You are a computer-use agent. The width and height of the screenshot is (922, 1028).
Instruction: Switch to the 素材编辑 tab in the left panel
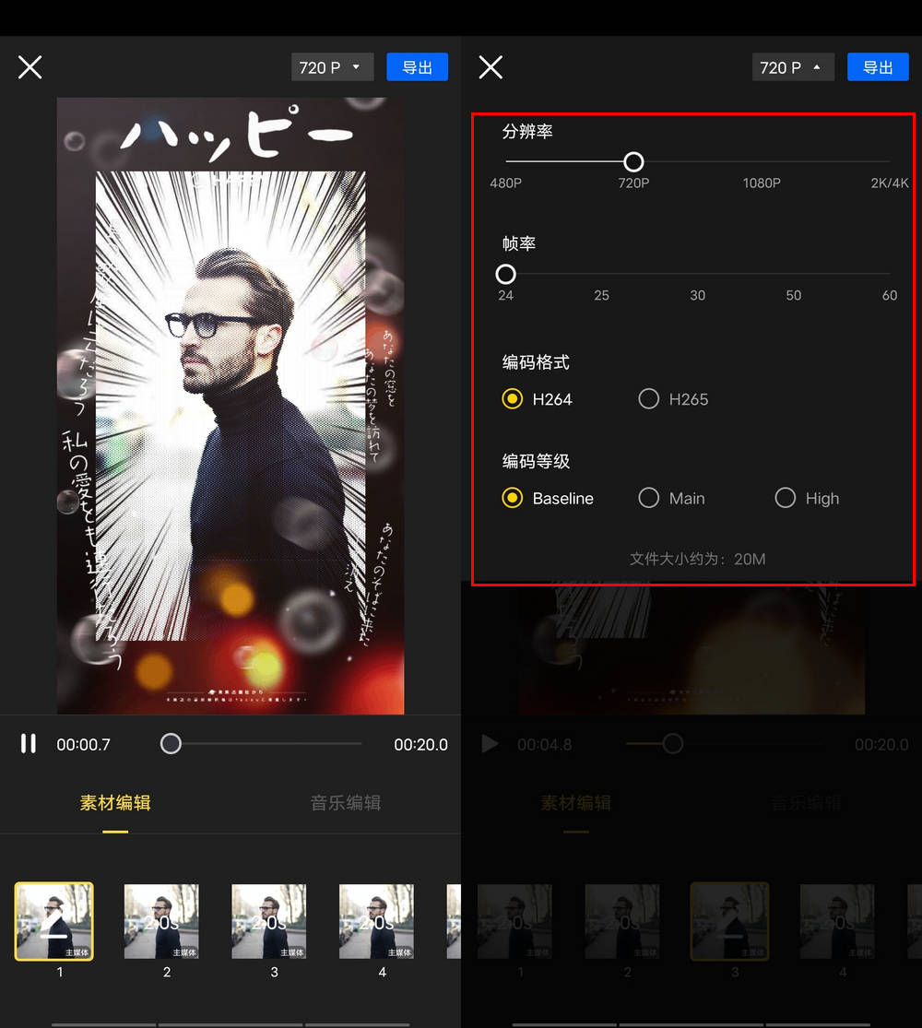[x=115, y=803]
